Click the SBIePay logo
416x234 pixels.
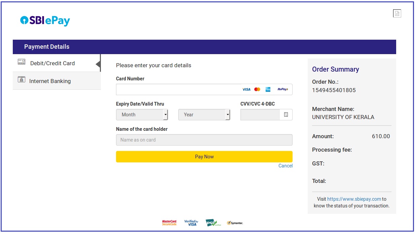tap(45, 21)
